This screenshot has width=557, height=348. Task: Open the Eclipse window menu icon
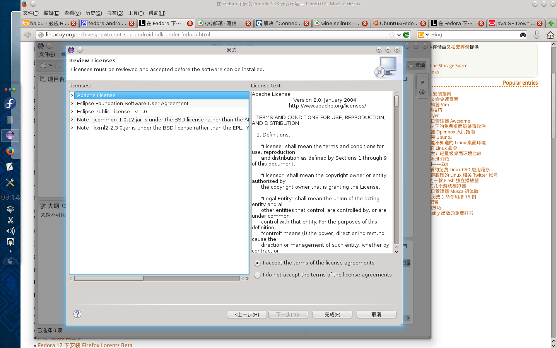(41, 46)
